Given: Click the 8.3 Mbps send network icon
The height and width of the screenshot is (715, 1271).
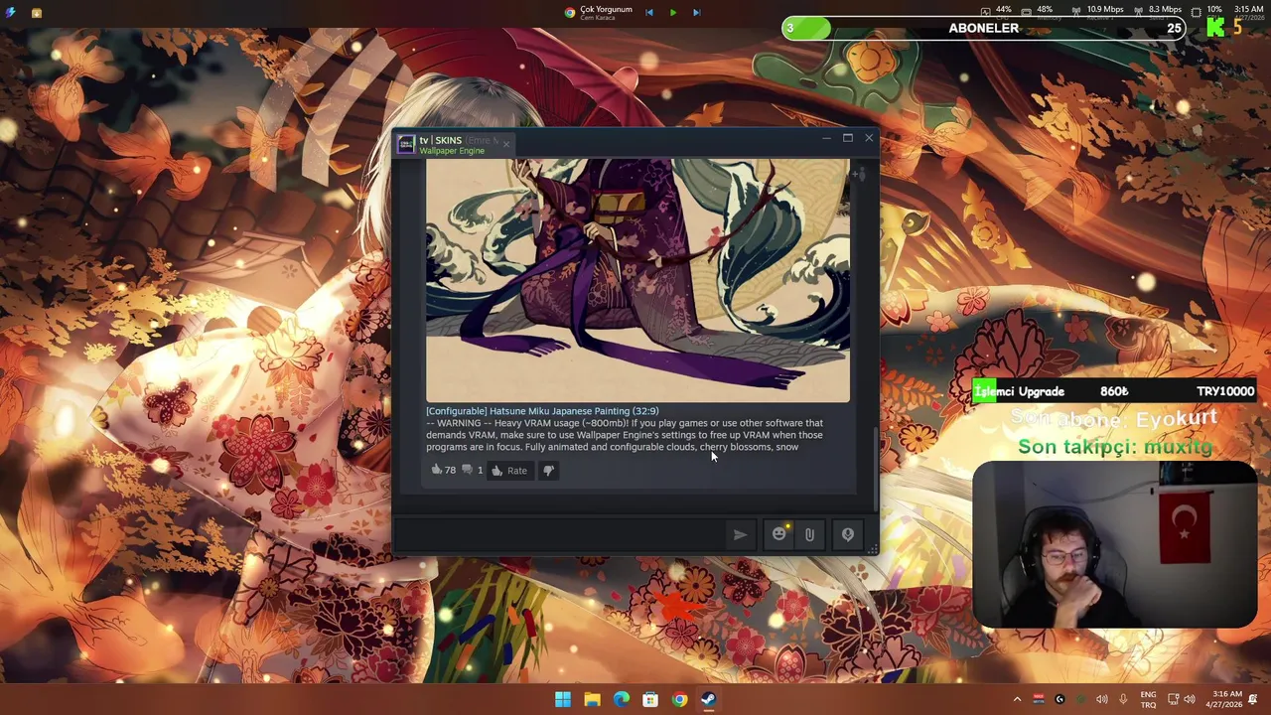Looking at the screenshot, I should (1138, 11).
